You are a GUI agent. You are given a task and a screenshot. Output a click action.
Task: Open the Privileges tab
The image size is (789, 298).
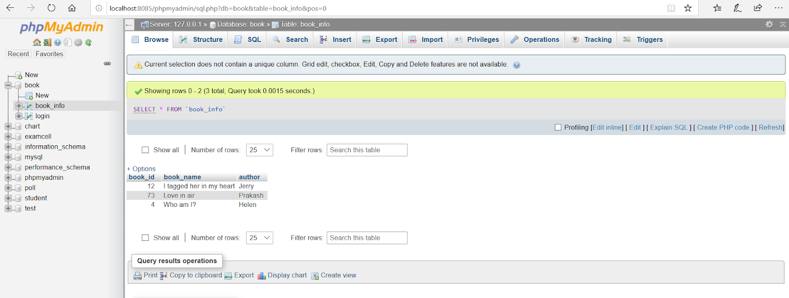[x=476, y=39]
